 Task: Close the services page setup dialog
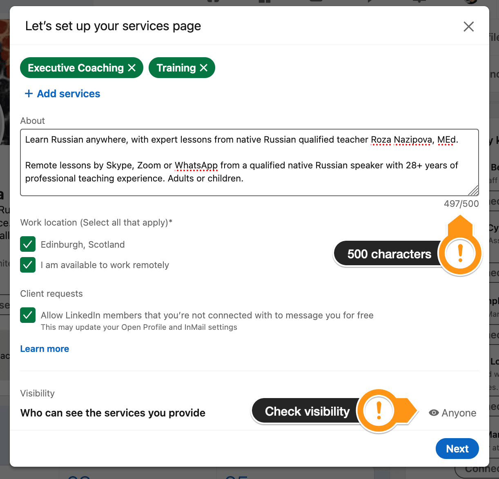click(468, 27)
